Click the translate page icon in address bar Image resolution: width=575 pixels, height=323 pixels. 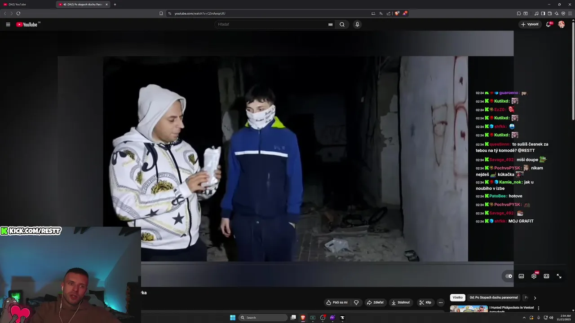(381, 13)
